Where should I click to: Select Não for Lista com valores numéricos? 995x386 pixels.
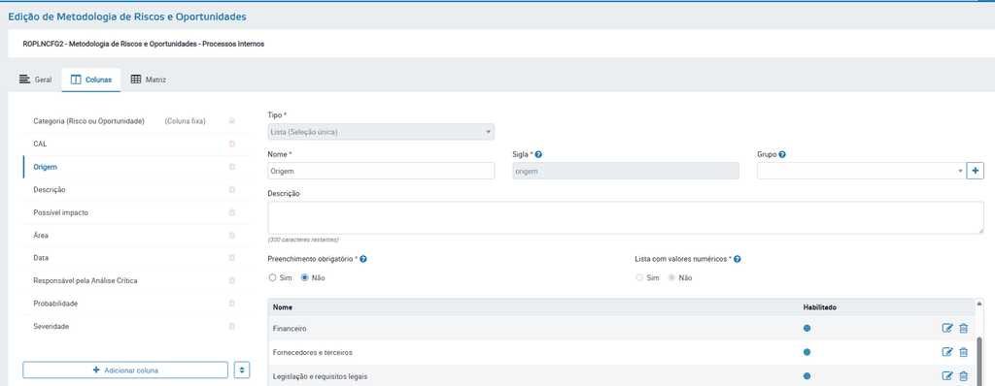[671, 277]
